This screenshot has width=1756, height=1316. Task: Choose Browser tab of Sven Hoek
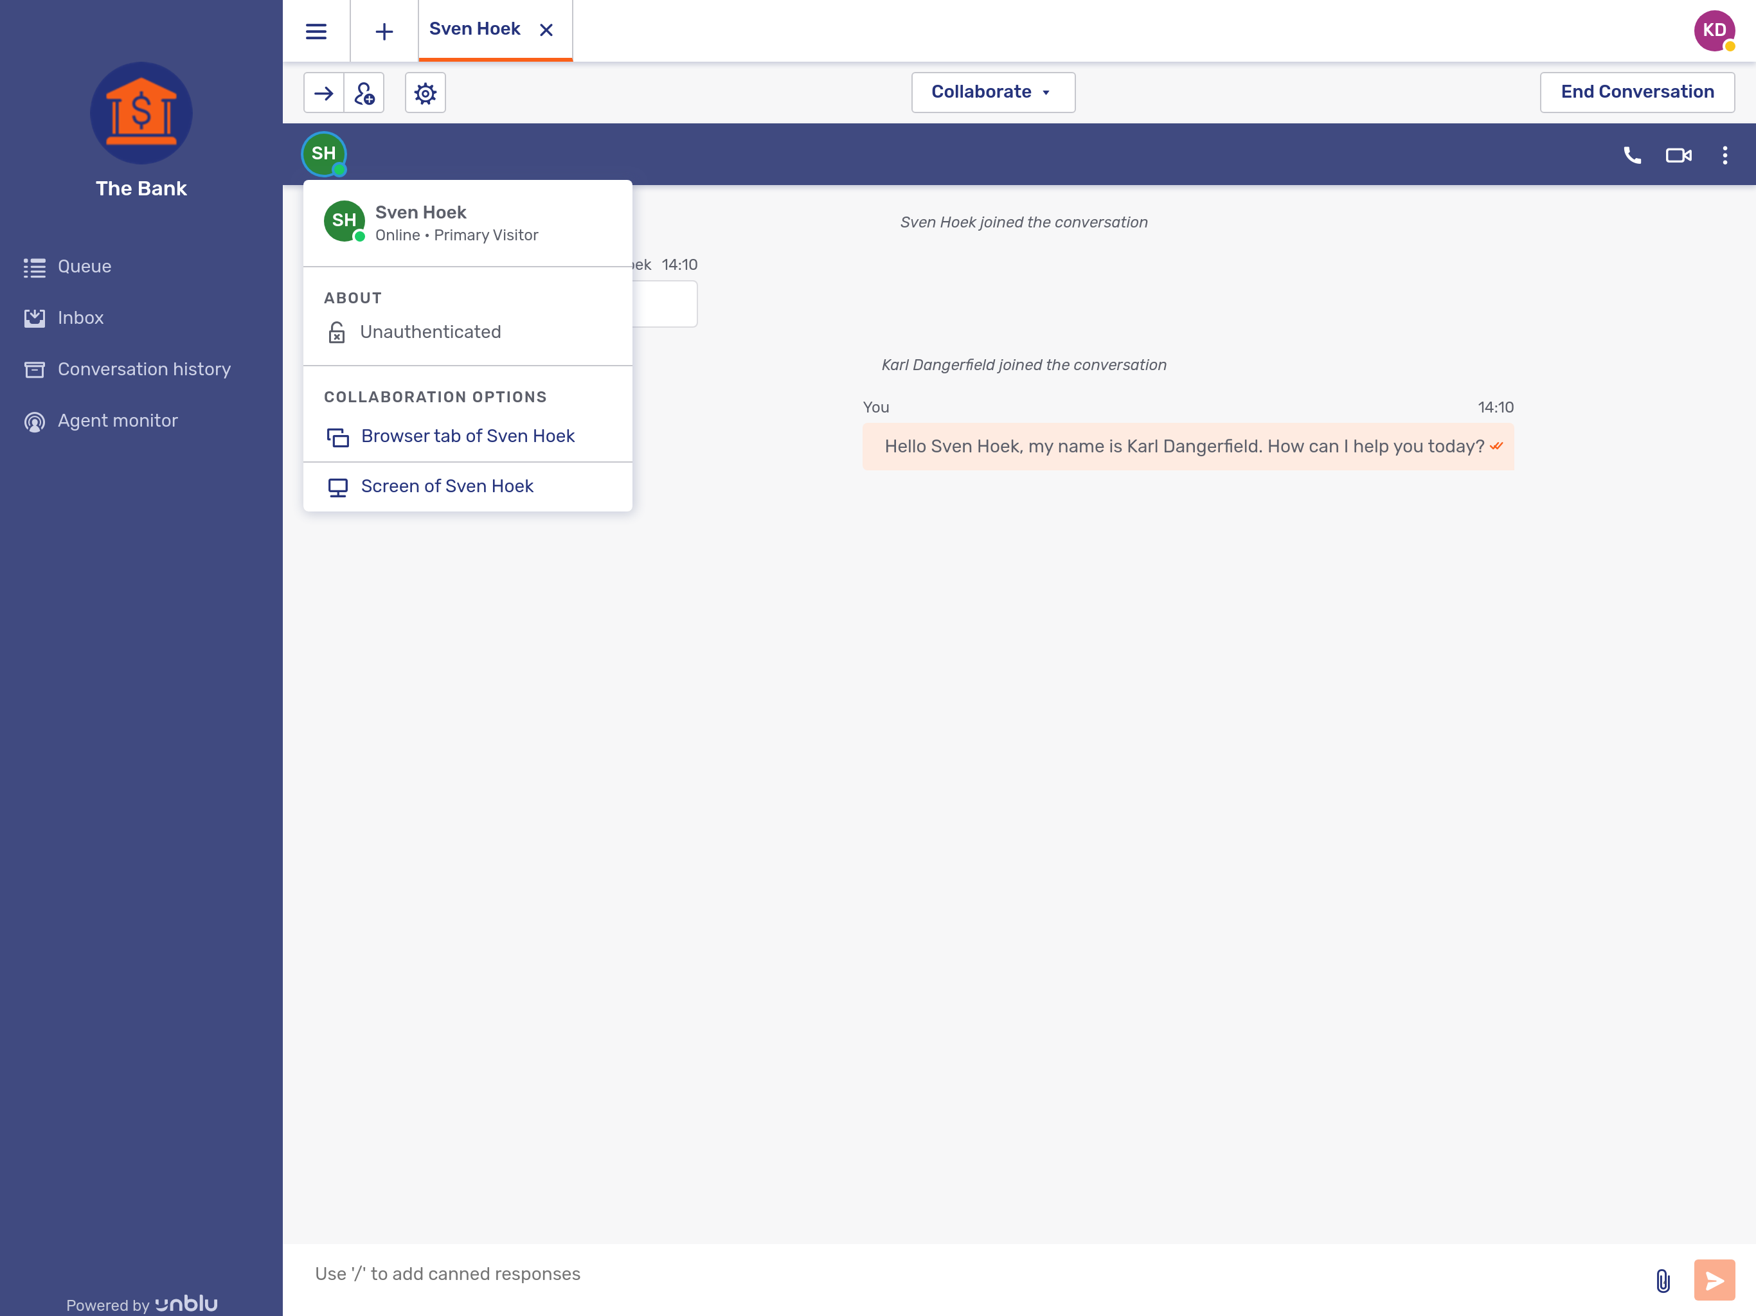coord(467,436)
